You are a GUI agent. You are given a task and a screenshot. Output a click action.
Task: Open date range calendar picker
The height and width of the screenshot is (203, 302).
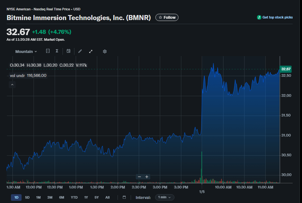coord(124,197)
